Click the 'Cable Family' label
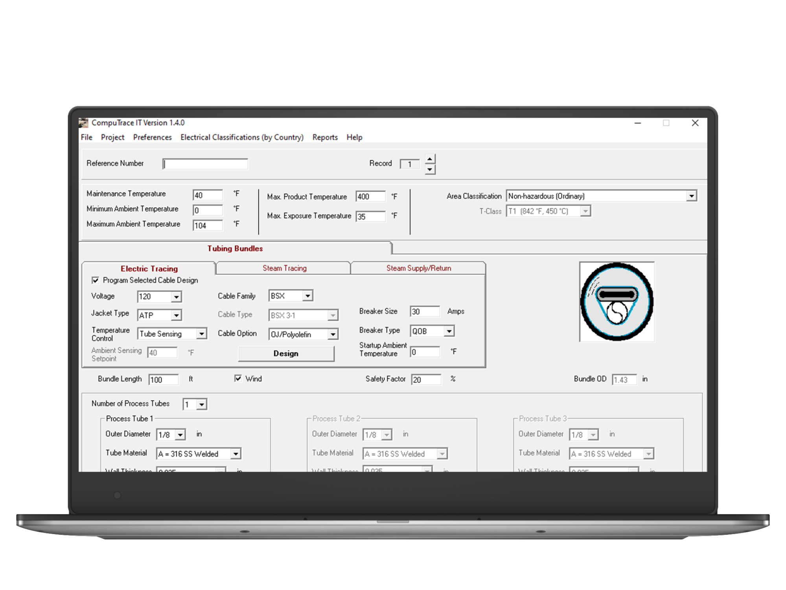 [x=237, y=296]
